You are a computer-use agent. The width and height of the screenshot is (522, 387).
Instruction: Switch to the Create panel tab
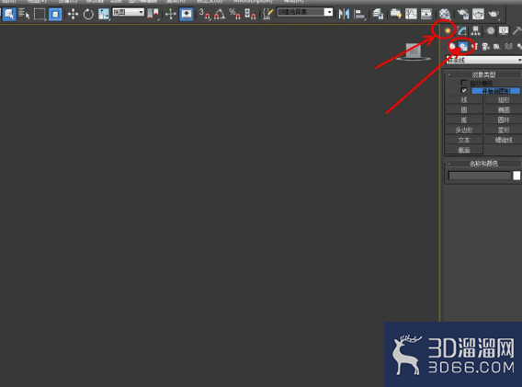click(448, 30)
